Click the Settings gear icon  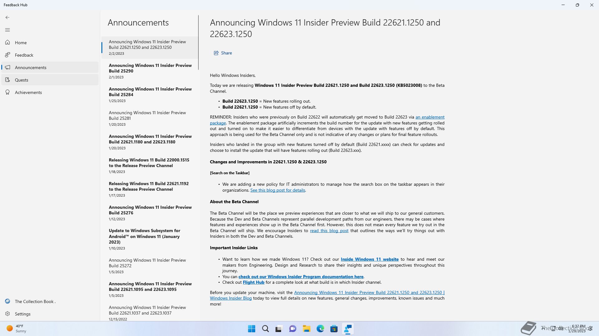point(7,314)
